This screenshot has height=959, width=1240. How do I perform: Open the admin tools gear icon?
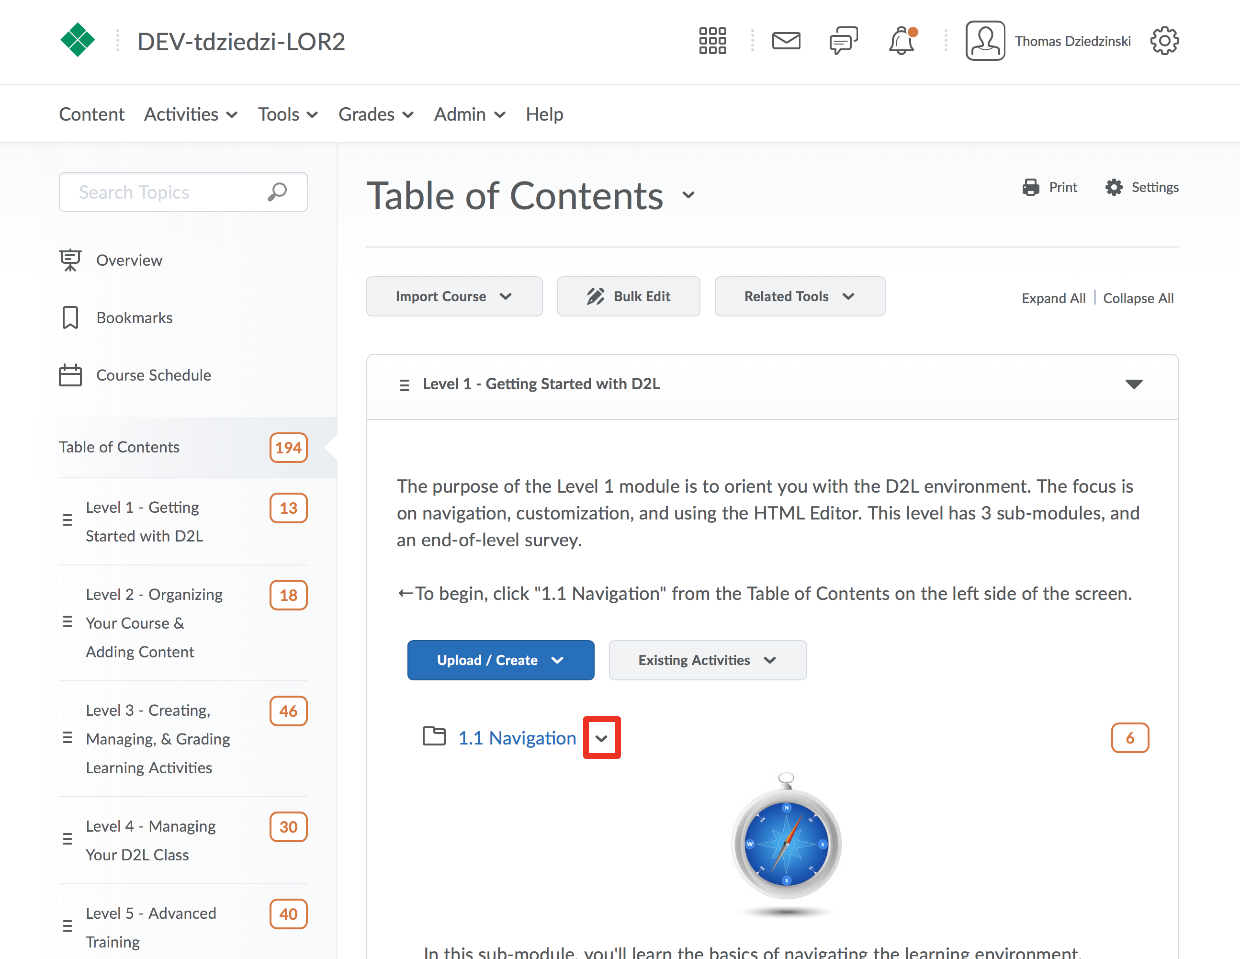pyautogui.click(x=1164, y=41)
